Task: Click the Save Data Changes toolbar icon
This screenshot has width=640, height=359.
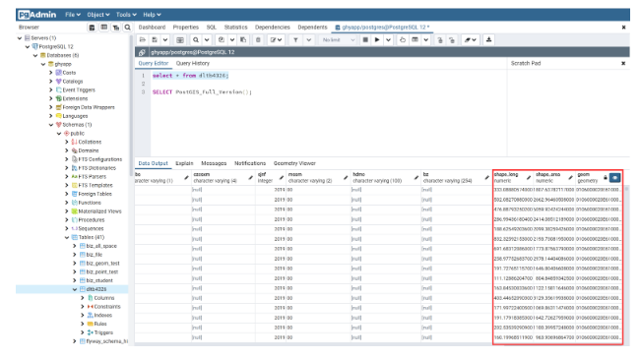Action: [x=180, y=40]
